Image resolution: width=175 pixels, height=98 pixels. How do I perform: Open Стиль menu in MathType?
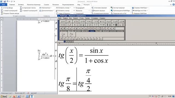81,18
